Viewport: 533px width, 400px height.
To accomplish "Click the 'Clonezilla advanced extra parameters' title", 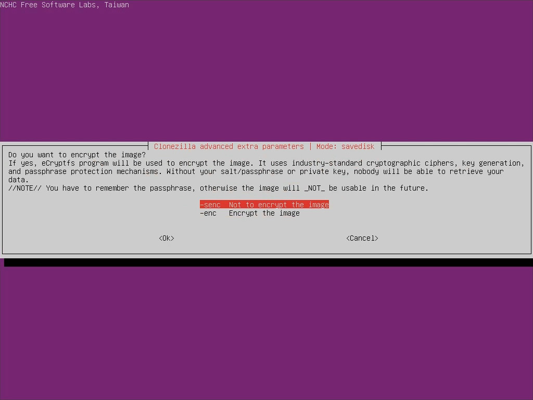I will pyautogui.click(x=229, y=146).
